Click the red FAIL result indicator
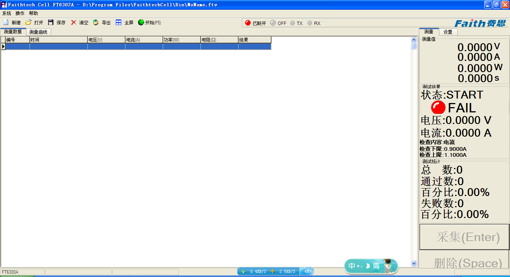The image size is (510, 277). (x=438, y=108)
